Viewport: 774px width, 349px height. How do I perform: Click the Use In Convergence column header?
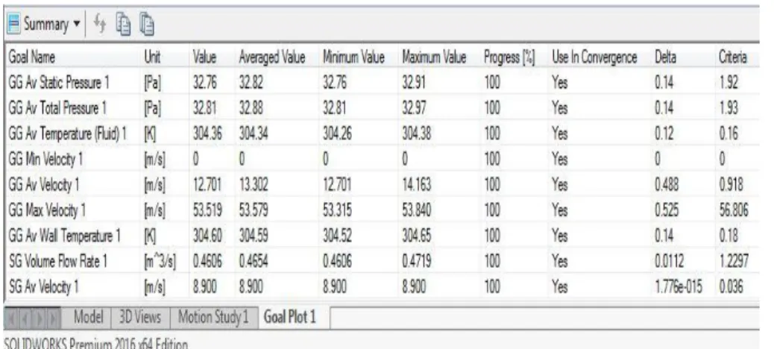(x=594, y=59)
